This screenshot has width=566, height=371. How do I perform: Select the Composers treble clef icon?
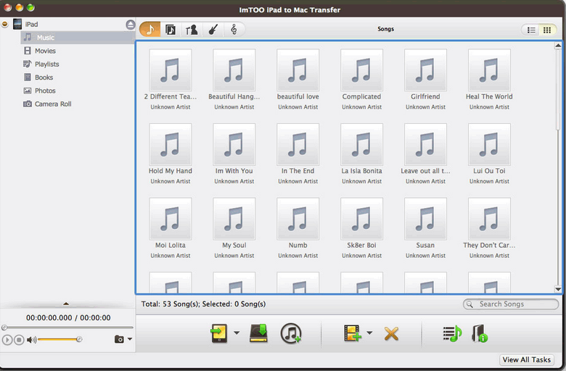click(234, 29)
